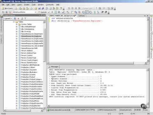Select the Production.Location table
Screen dimensions: 153x115
[x=28, y=75]
